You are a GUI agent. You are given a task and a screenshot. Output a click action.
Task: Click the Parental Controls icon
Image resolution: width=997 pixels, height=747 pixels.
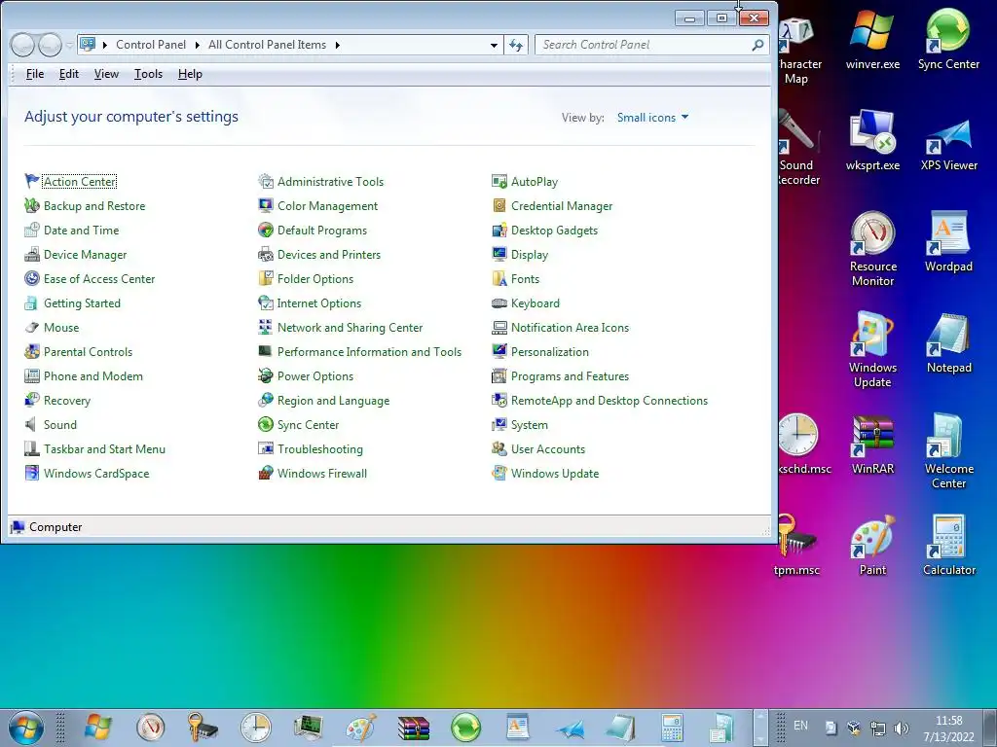tap(32, 352)
